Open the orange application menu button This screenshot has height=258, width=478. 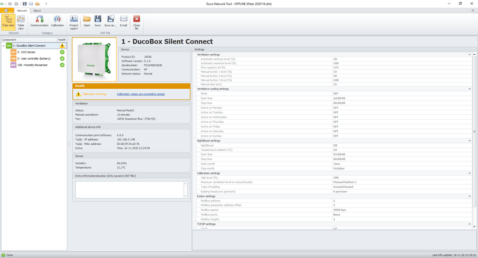tap(7, 10)
